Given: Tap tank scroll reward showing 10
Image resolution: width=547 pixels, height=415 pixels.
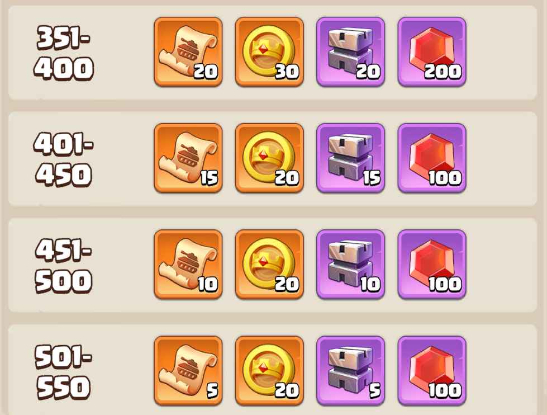Looking at the screenshot, I should tap(188, 265).
